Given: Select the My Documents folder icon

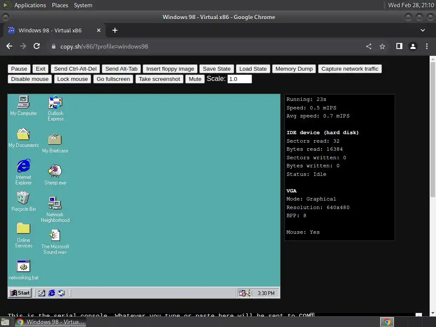Looking at the screenshot, I should click(x=23, y=138).
